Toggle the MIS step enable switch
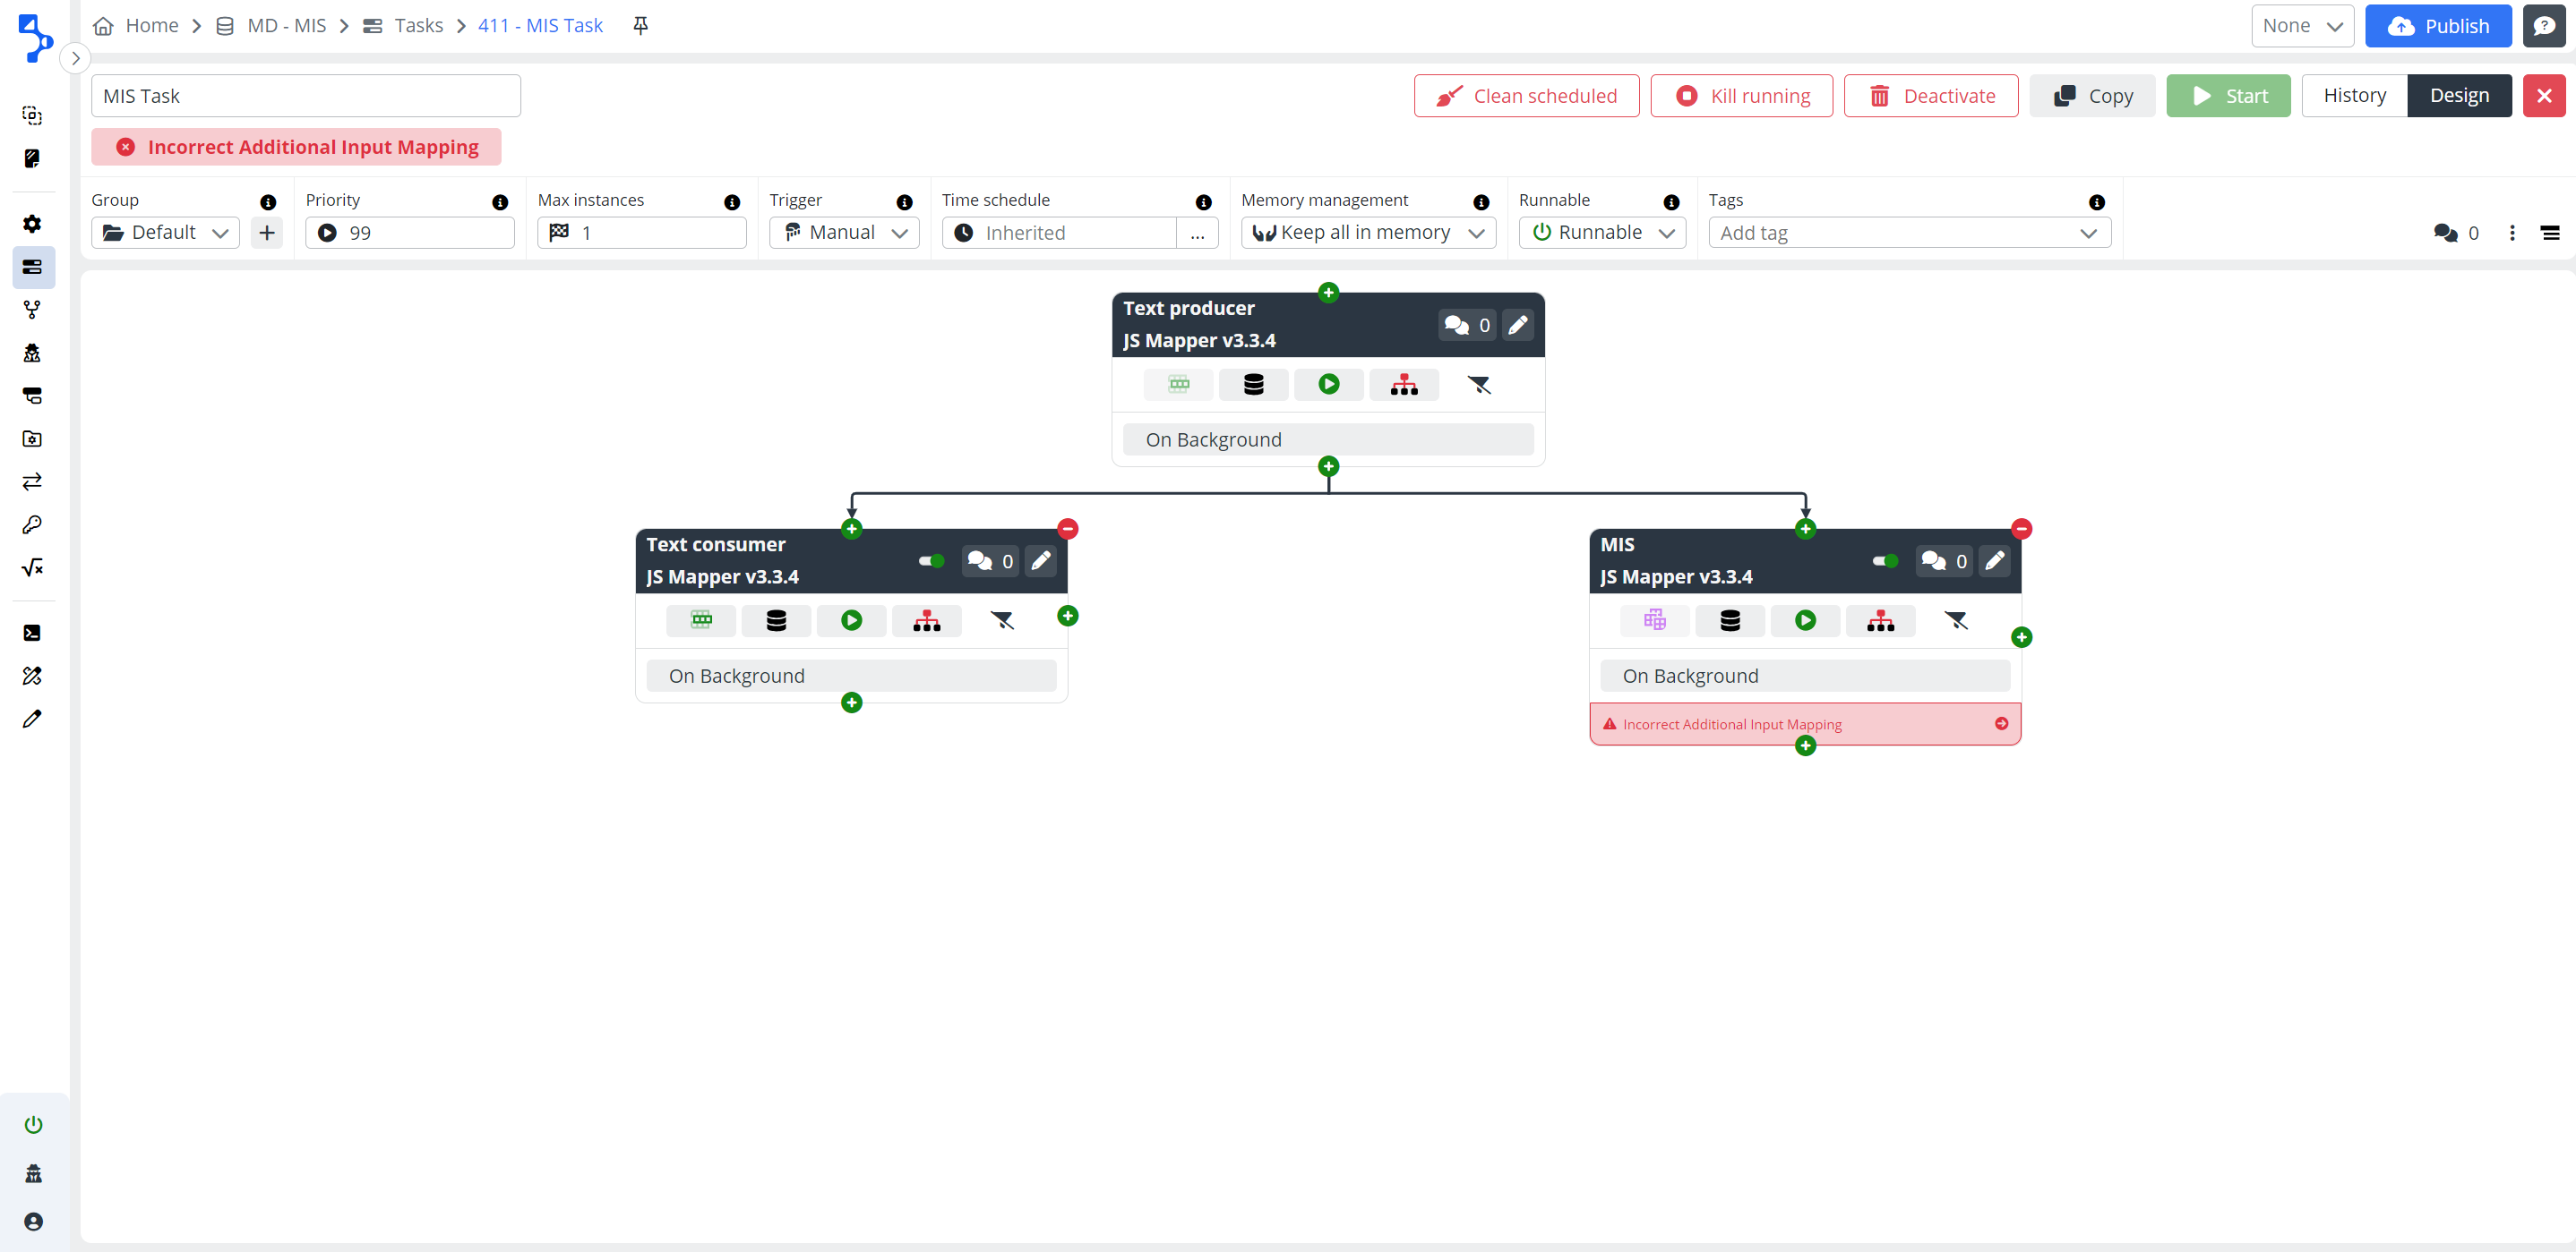 tap(1885, 560)
